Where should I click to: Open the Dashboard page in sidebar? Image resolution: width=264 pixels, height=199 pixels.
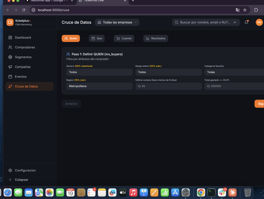point(23,37)
